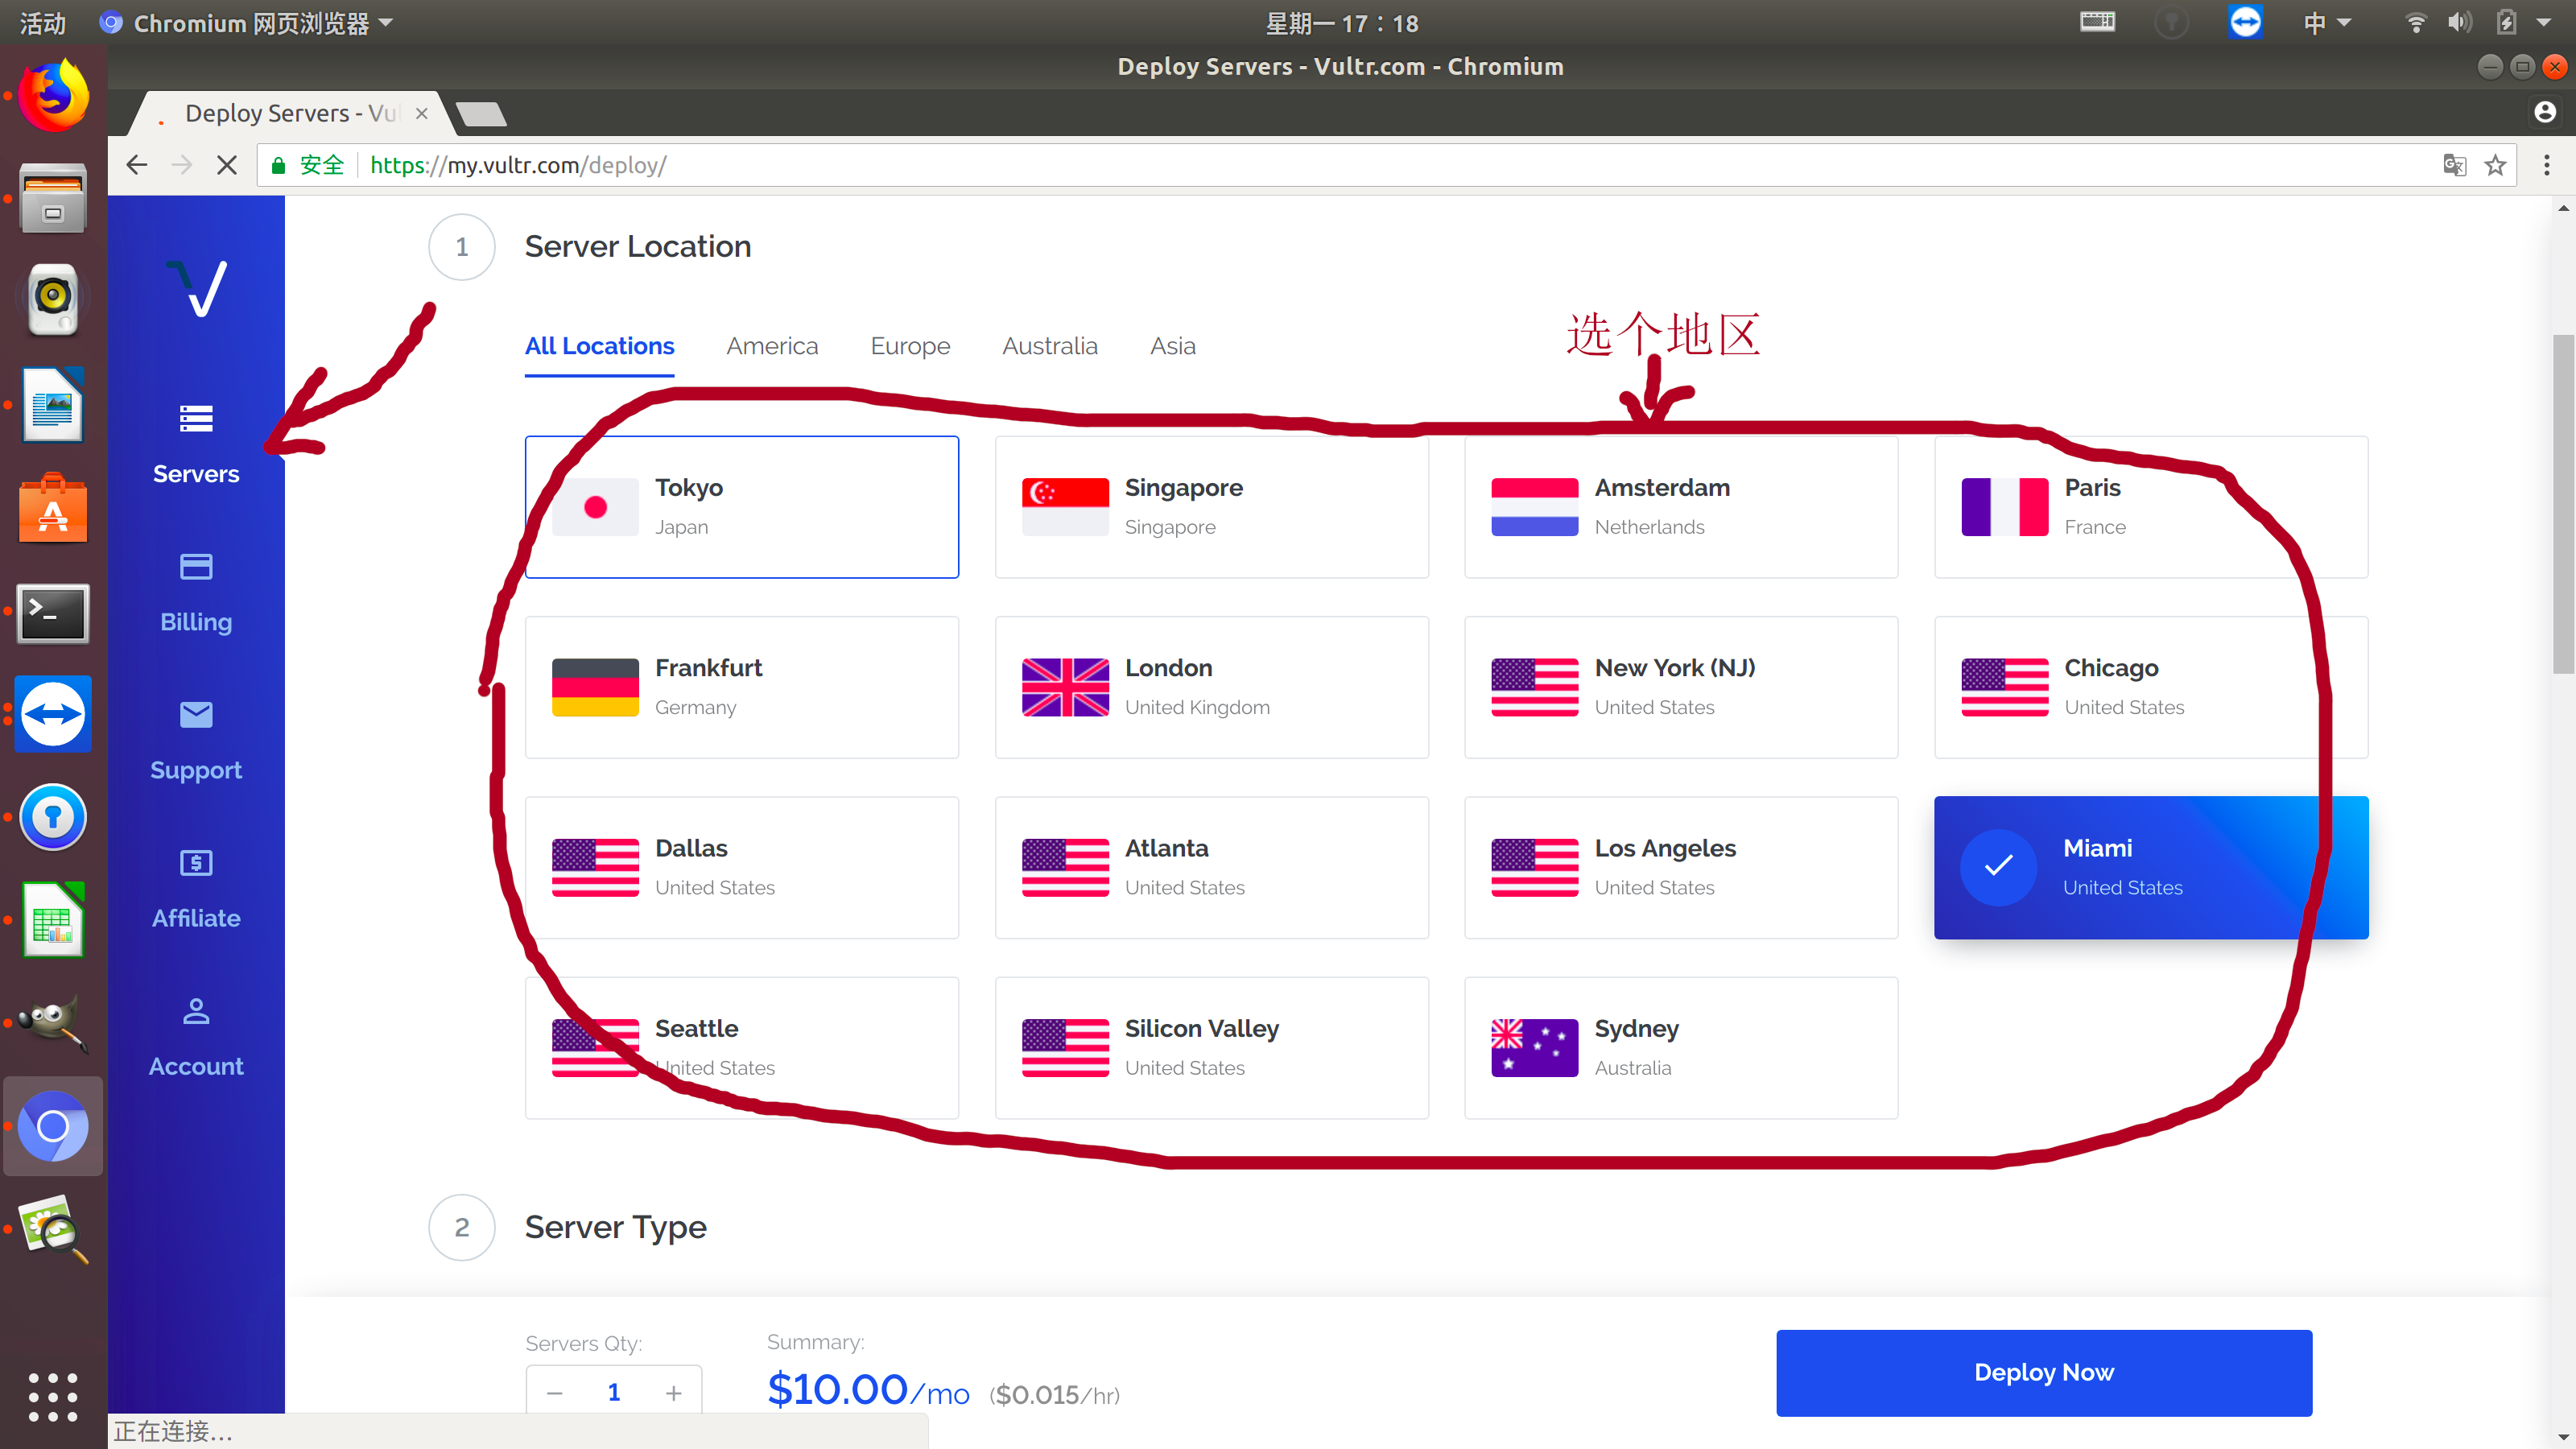
Task: Open Support in the sidebar
Action: (196, 742)
